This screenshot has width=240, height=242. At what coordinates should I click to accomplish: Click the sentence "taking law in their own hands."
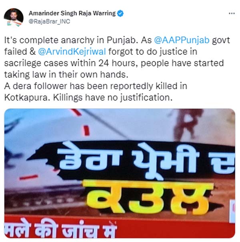pos(66,74)
